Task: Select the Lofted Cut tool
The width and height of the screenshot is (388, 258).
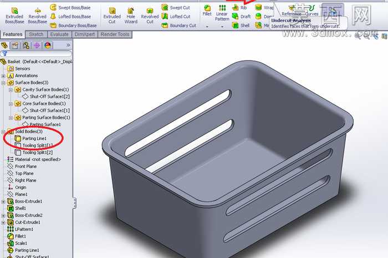Action: (176, 16)
